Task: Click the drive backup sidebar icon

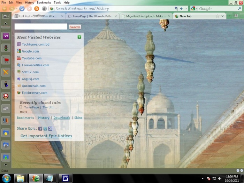Action: [6, 108]
